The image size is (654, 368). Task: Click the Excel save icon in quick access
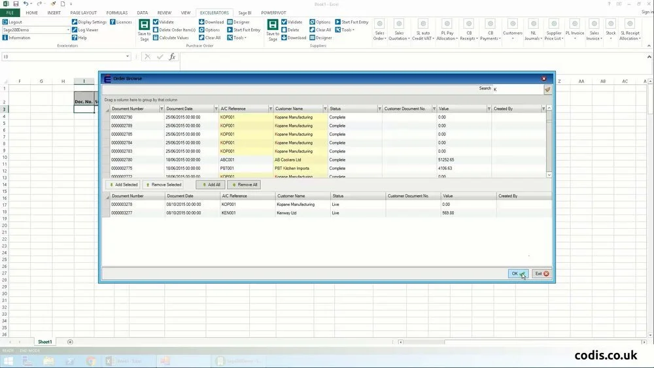coord(16,4)
